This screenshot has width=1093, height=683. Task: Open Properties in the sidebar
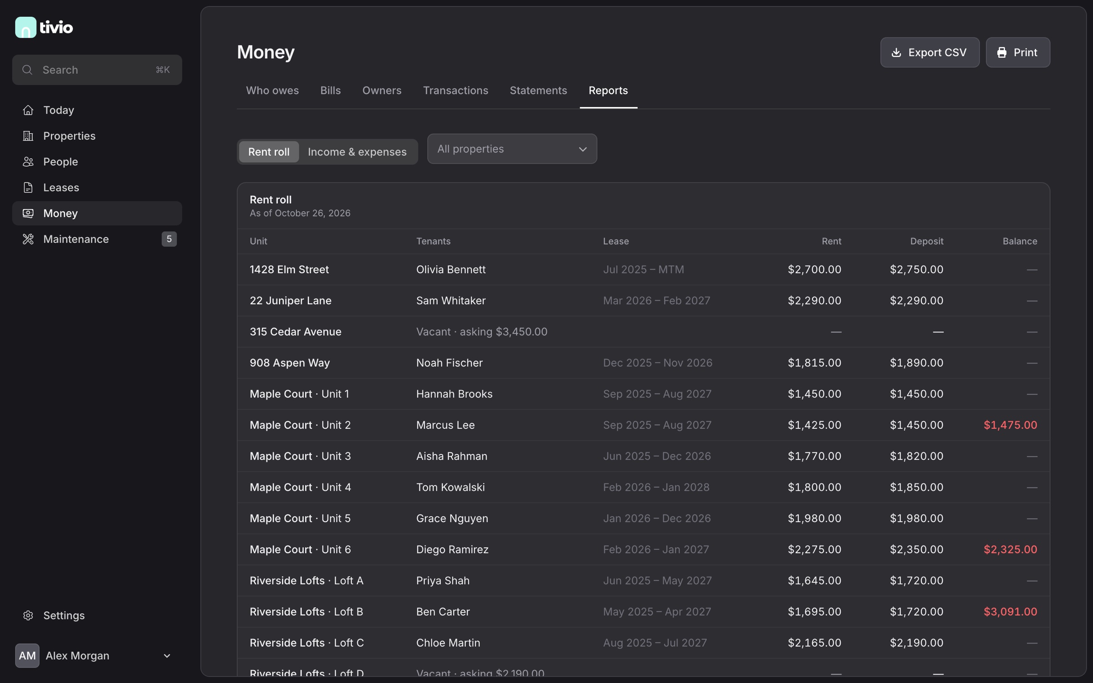(x=97, y=136)
